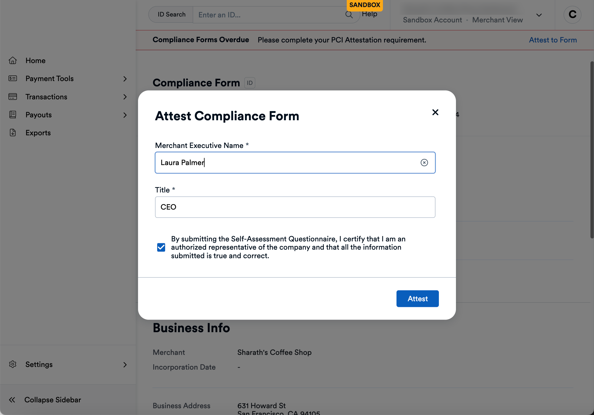
Task: Clear the Merchant Executive Name field
Action: pyautogui.click(x=424, y=162)
